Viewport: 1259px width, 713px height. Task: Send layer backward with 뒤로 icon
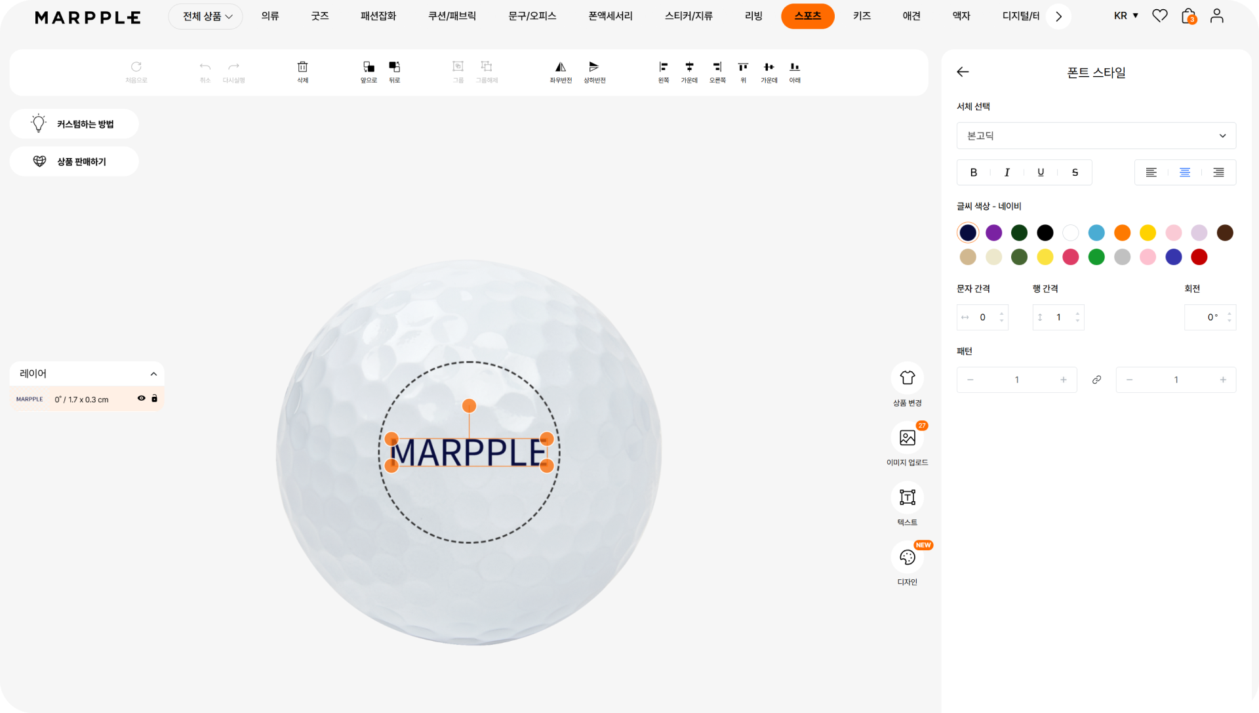(394, 68)
